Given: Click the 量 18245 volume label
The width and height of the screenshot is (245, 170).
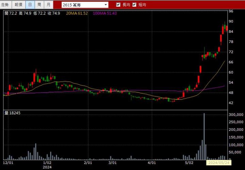Looking at the screenshot, I should (x=12, y=113).
